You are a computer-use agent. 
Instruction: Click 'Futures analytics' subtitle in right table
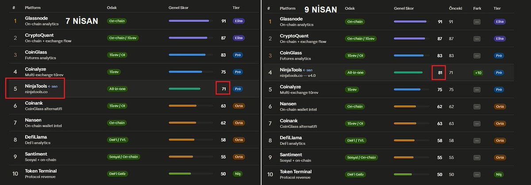(x=295, y=59)
